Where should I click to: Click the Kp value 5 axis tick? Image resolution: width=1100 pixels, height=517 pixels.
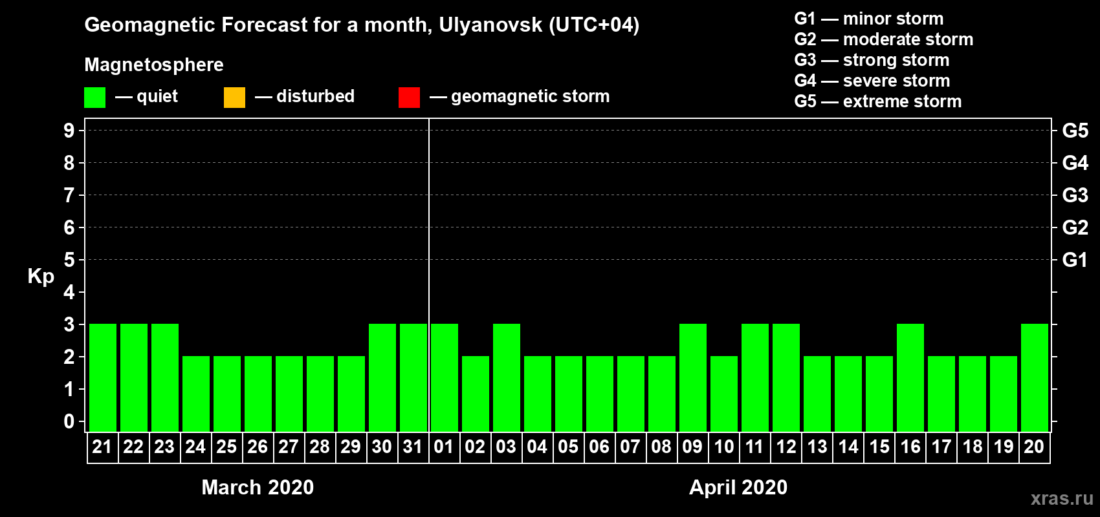(x=69, y=260)
